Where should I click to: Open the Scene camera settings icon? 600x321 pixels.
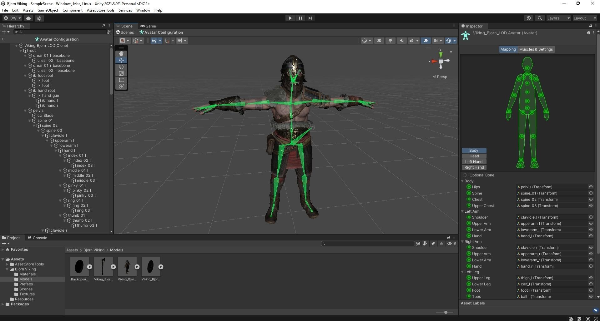point(435,41)
